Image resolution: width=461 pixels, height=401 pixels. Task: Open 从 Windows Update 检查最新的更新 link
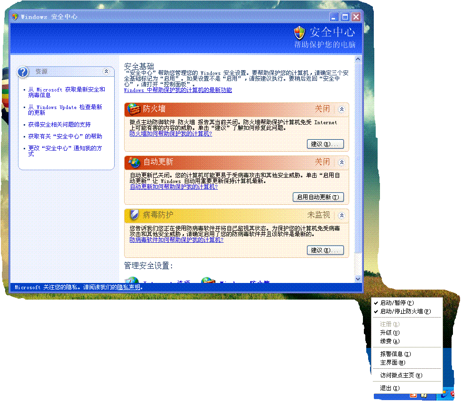(65, 110)
